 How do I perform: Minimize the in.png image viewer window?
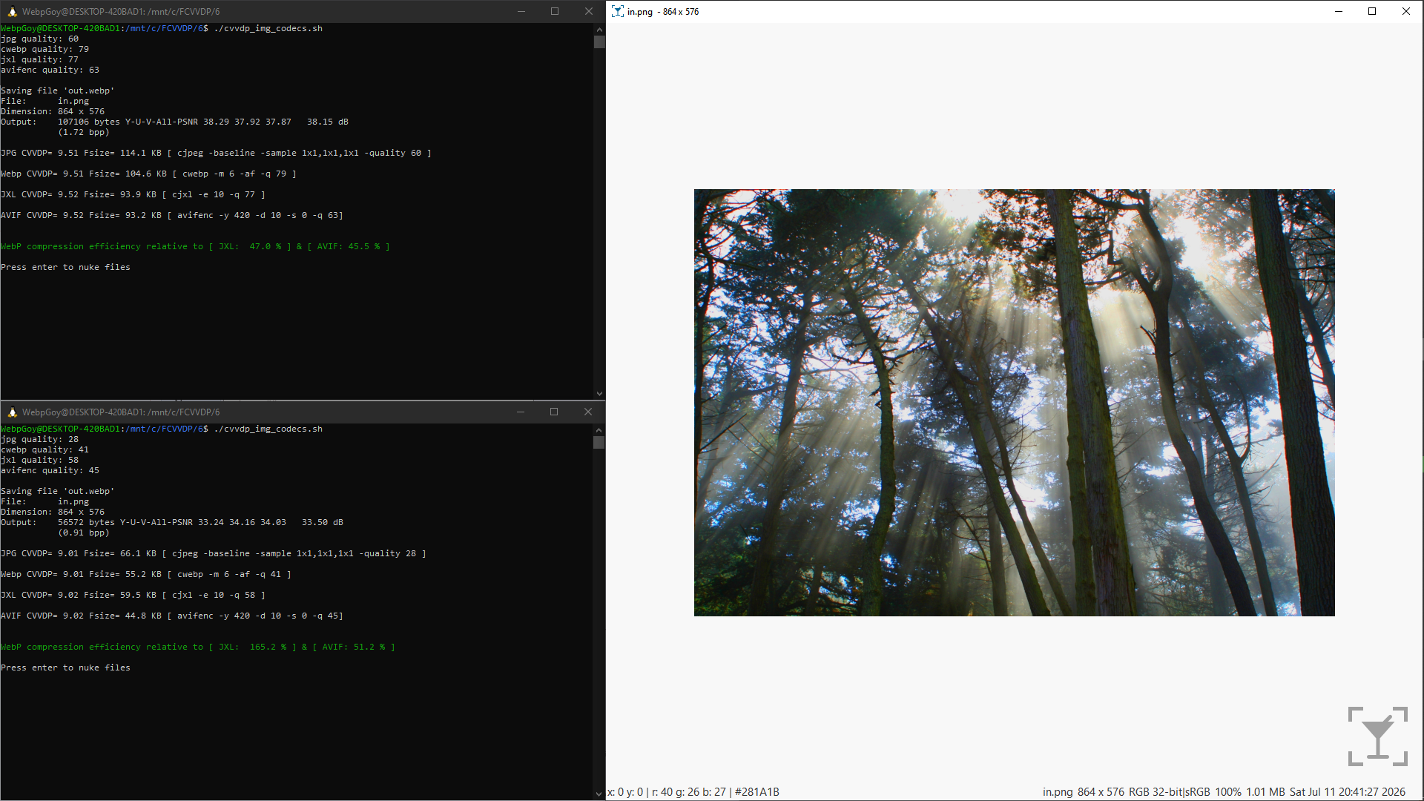1339,12
